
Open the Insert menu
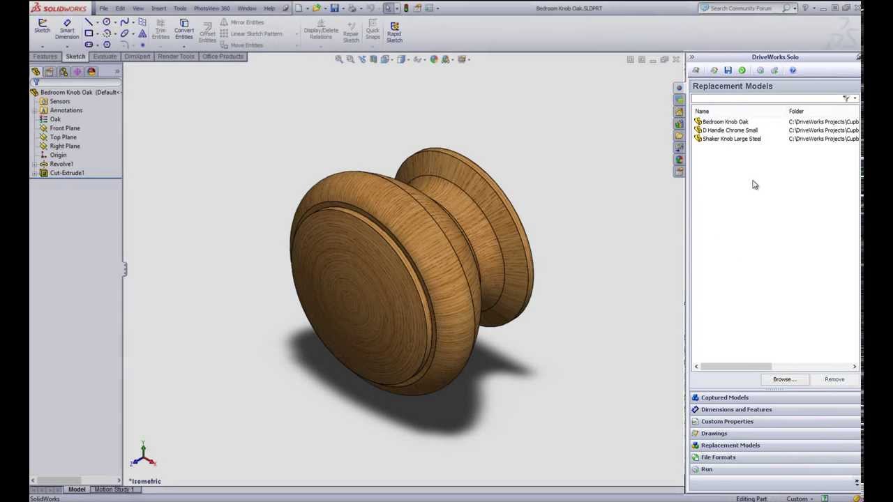pyautogui.click(x=158, y=8)
